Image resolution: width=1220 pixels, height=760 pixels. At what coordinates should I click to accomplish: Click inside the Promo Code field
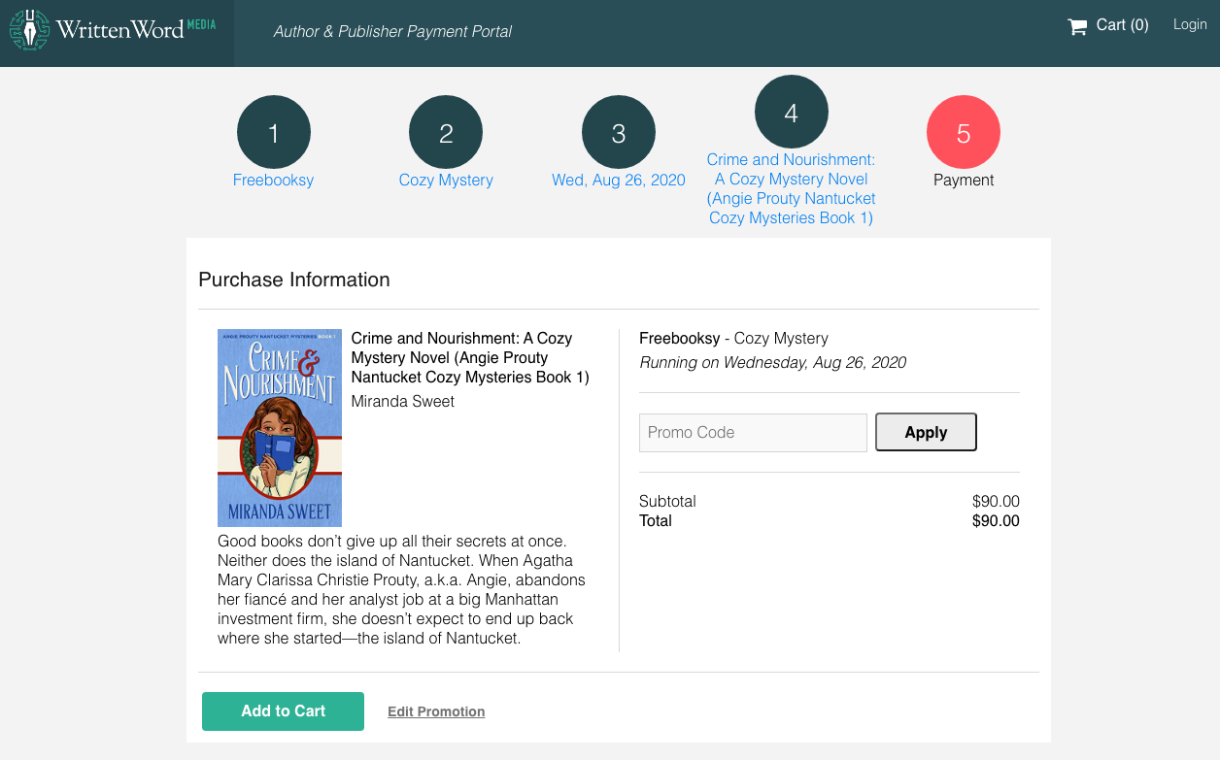tap(753, 432)
